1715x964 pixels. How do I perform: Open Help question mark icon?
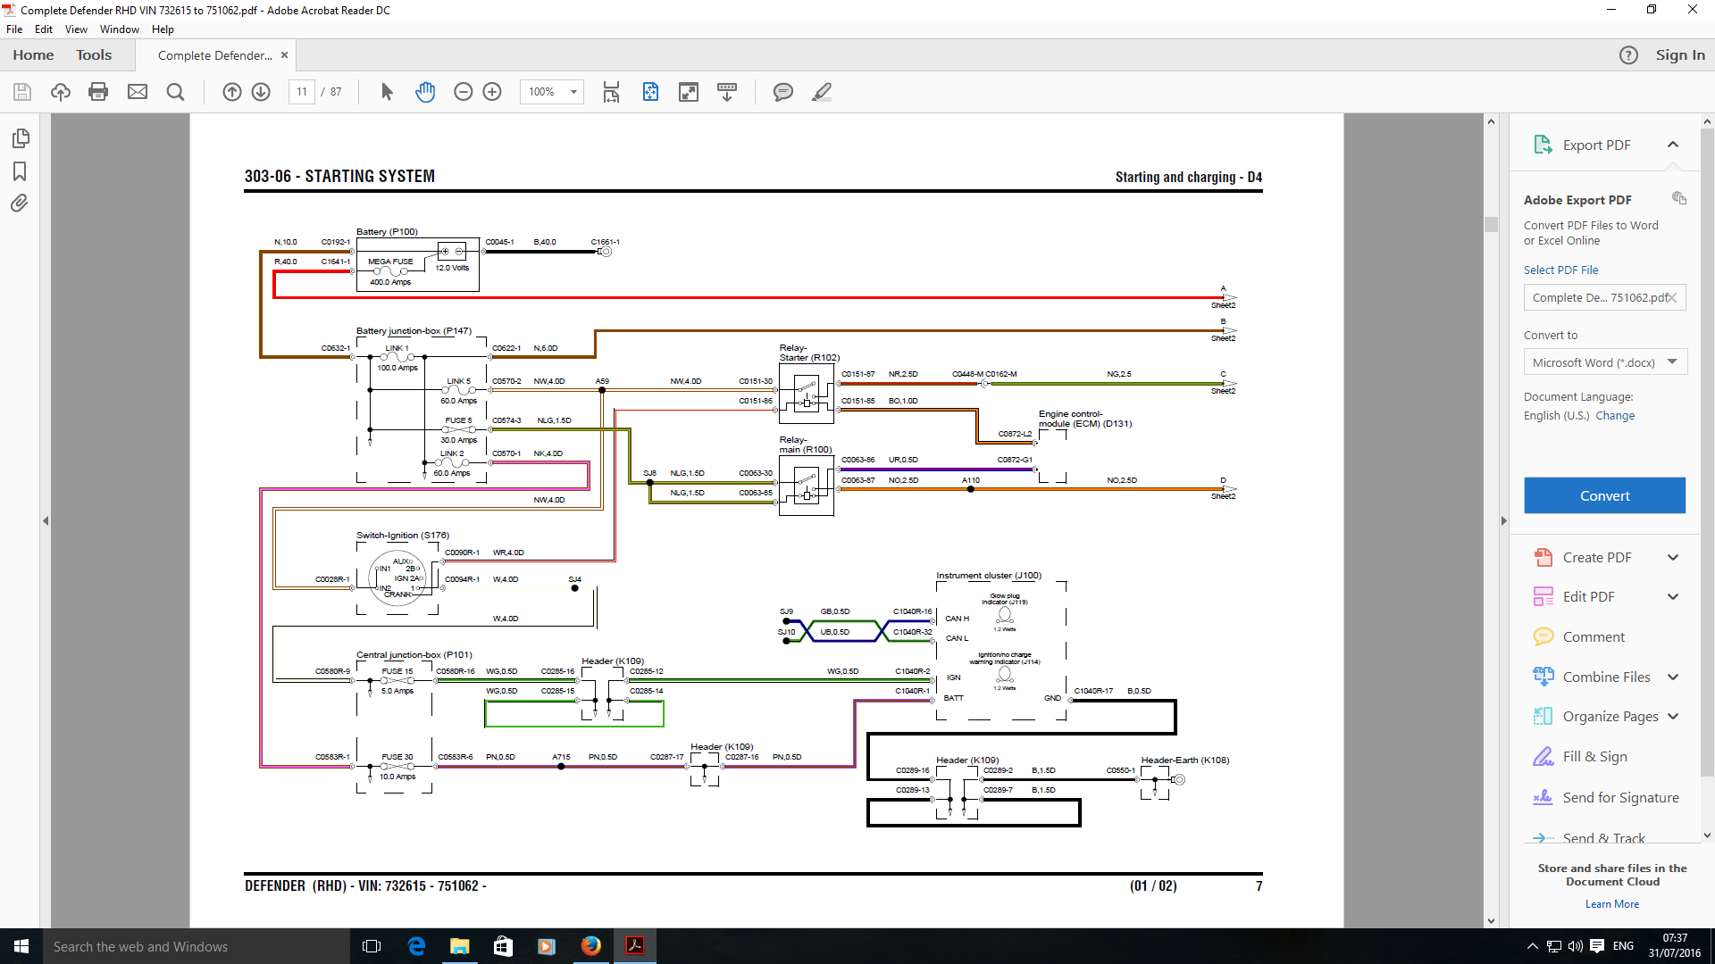click(1628, 55)
